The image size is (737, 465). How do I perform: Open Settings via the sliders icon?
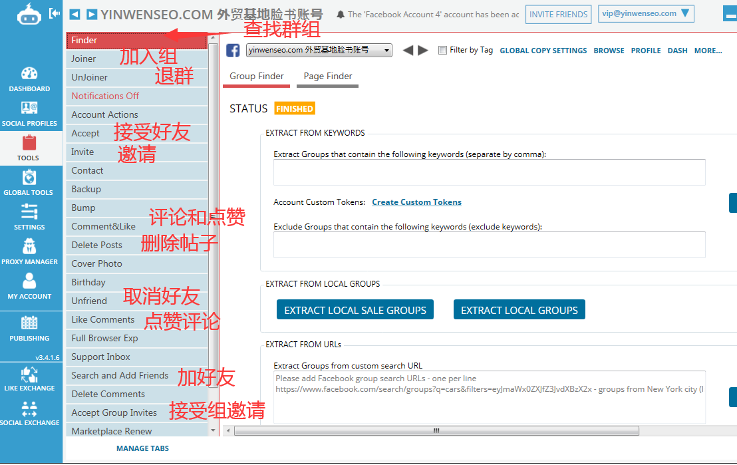[x=29, y=213]
